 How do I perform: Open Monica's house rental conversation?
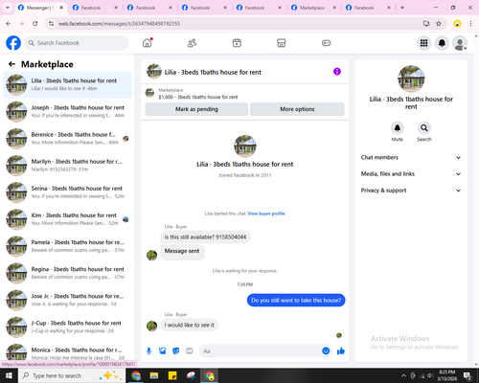point(67,352)
